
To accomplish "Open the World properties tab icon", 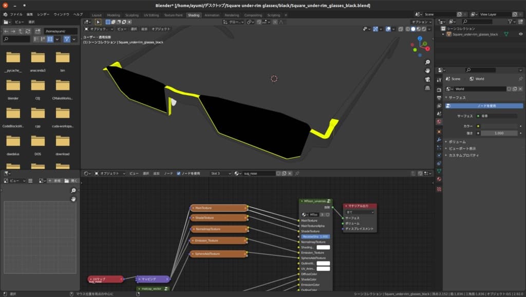I will pos(439,122).
